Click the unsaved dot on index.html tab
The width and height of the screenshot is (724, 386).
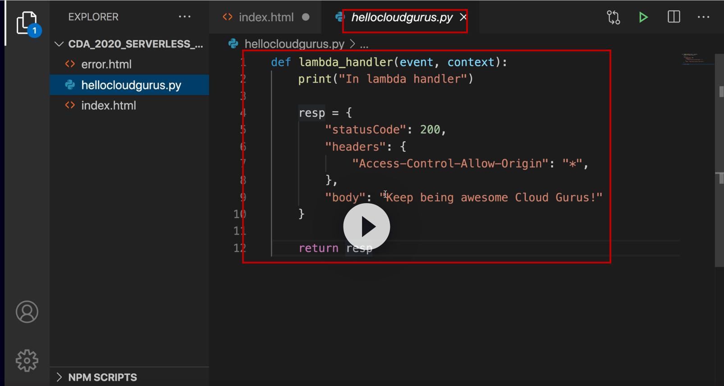click(306, 17)
